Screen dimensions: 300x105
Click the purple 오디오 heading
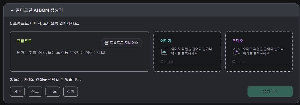(238, 41)
